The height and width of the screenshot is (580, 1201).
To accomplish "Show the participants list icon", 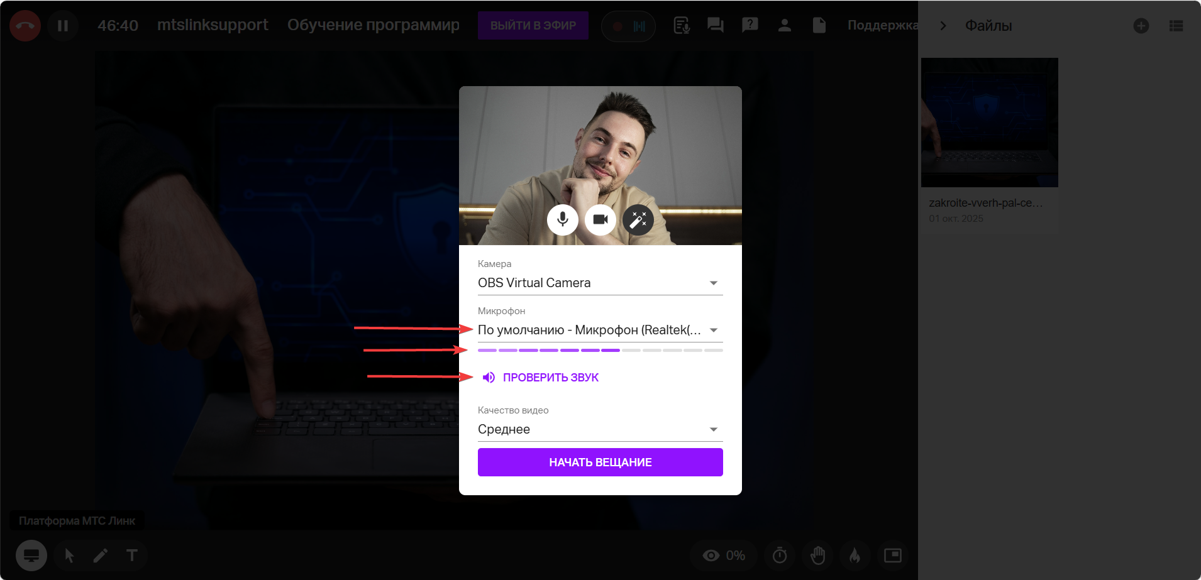I will click(785, 26).
